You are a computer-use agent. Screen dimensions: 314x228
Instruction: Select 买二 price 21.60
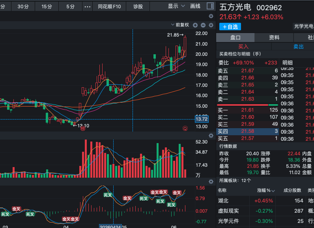(248, 117)
